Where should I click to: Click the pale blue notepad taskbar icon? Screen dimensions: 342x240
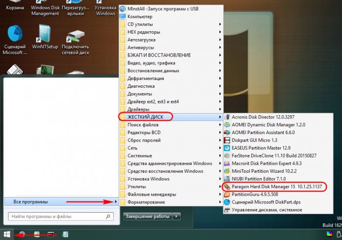[65, 234]
